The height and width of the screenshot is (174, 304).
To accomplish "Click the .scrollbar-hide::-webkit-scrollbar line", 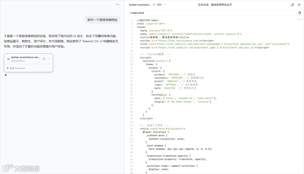I will (172, 166).
